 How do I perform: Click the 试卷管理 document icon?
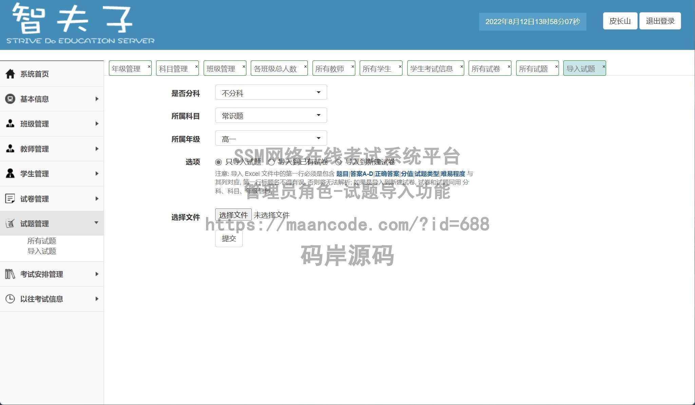(10, 199)
